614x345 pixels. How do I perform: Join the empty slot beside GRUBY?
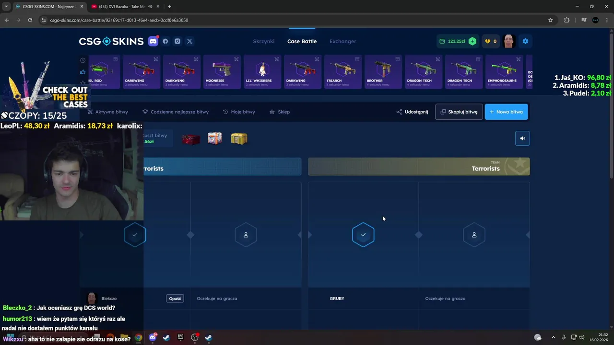[x=474, y=235]
